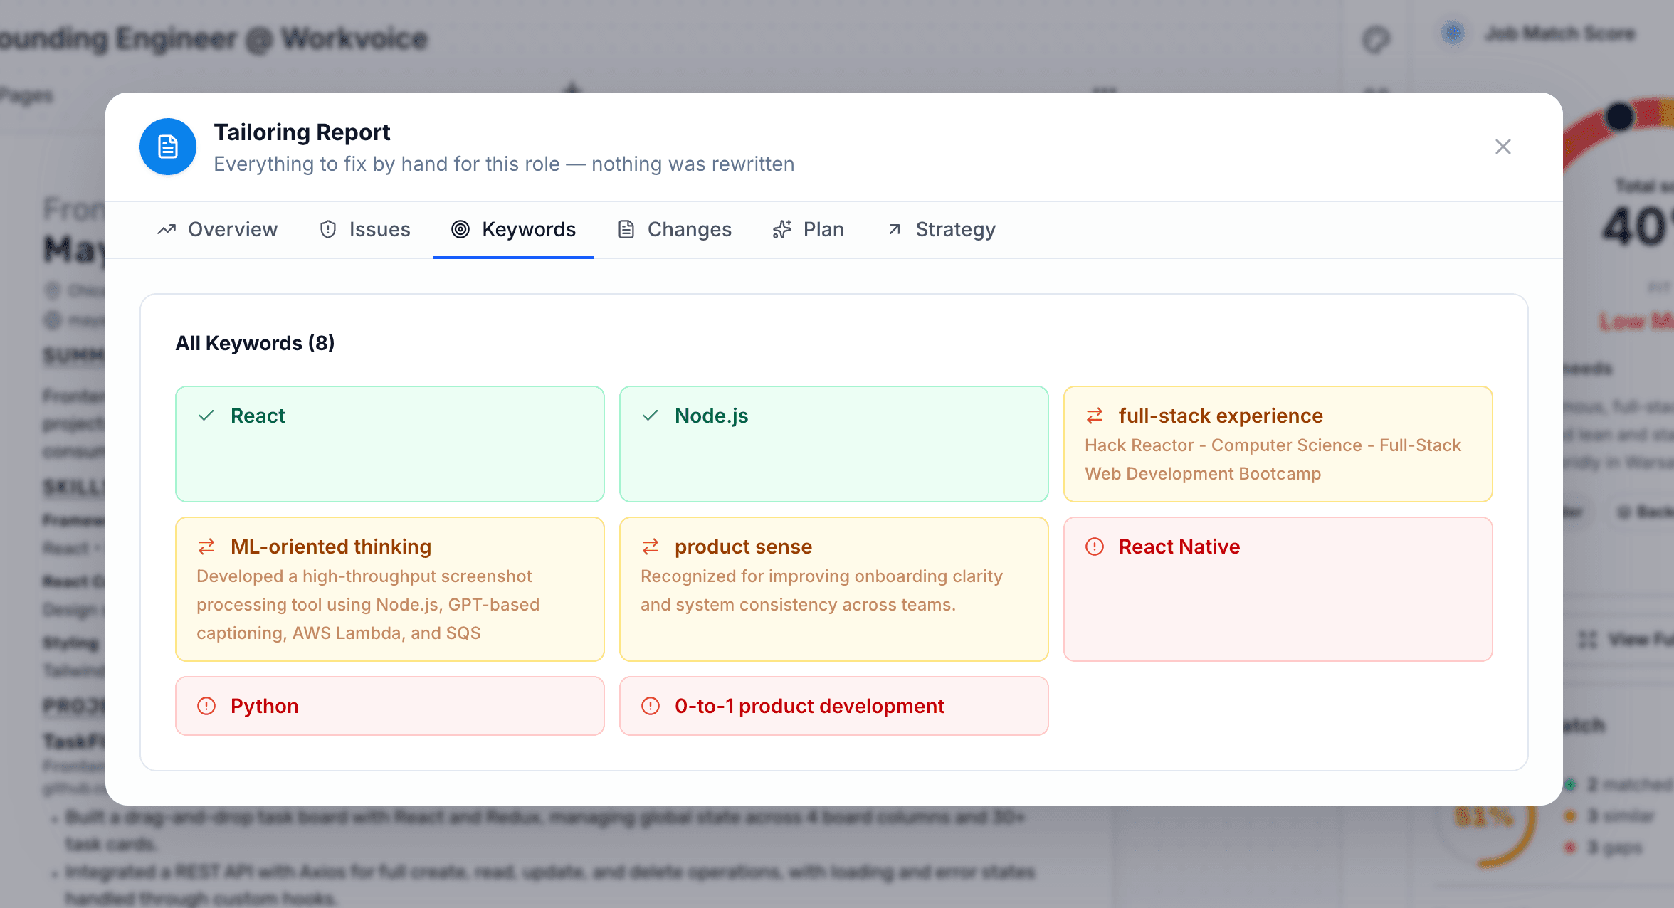Click the onboarding clarity snippet text

point(821,591)
